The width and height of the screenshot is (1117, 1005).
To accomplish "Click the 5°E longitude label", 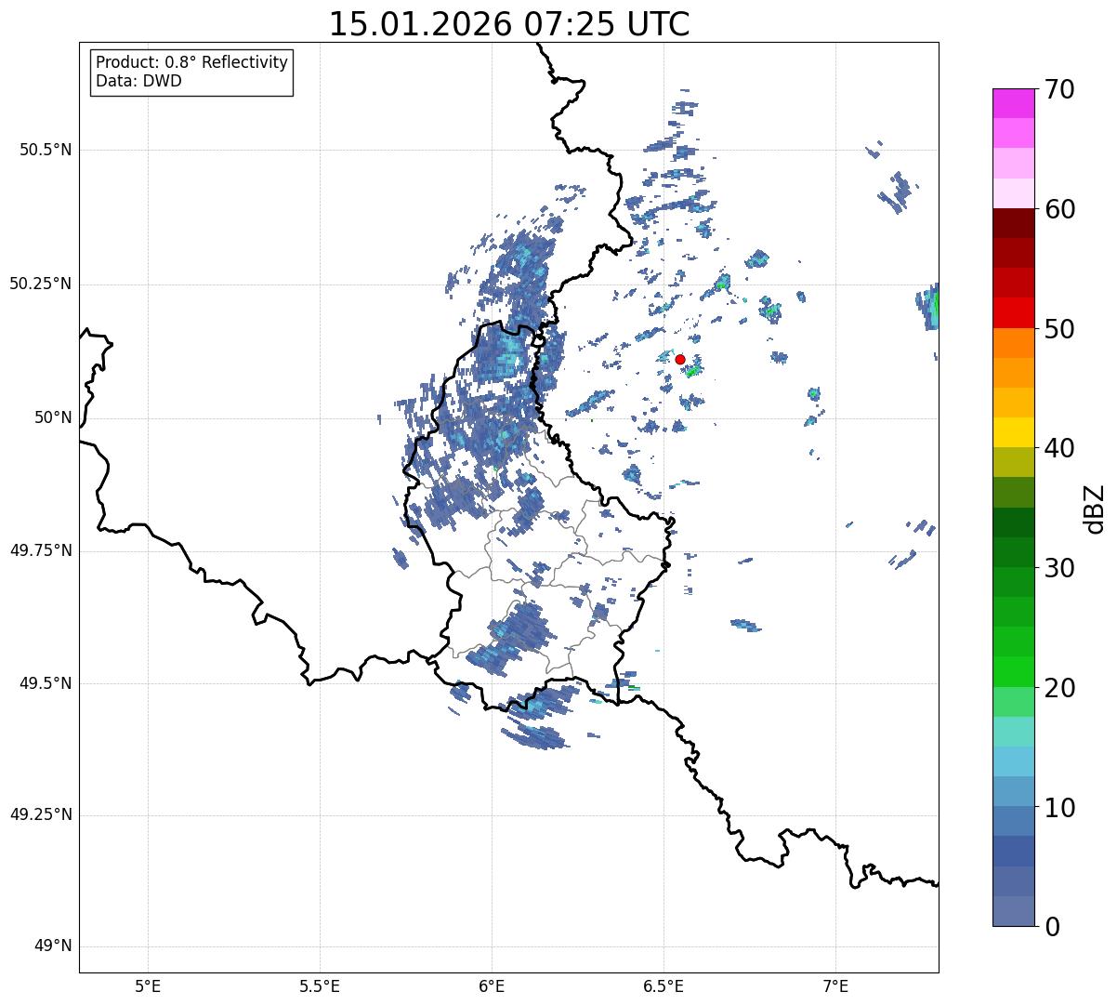I will (148, 985).
